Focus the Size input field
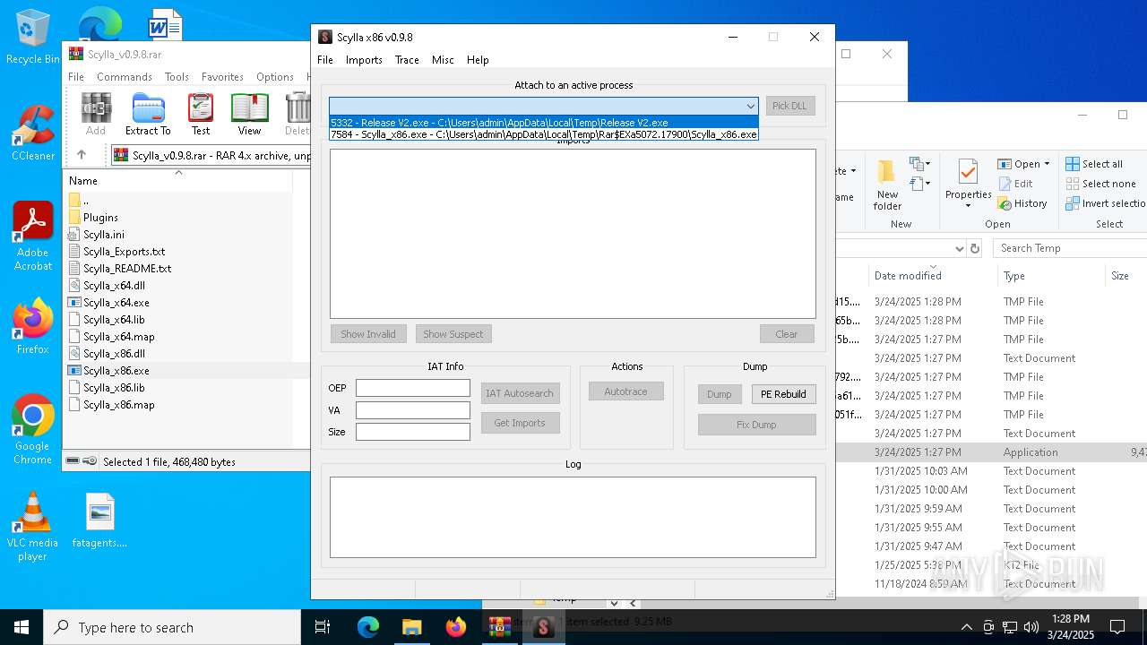1147x645 pixels. point(412,432)
